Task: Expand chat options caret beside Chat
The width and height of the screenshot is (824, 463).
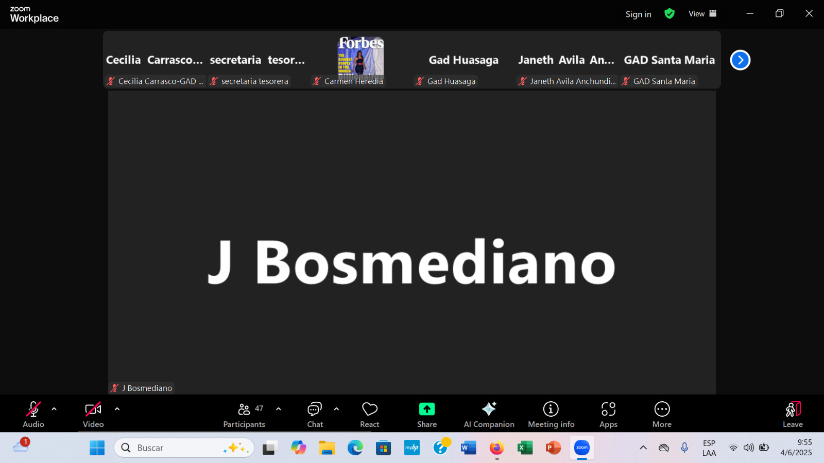Action: pyautogui.click(x=336, y=409)
